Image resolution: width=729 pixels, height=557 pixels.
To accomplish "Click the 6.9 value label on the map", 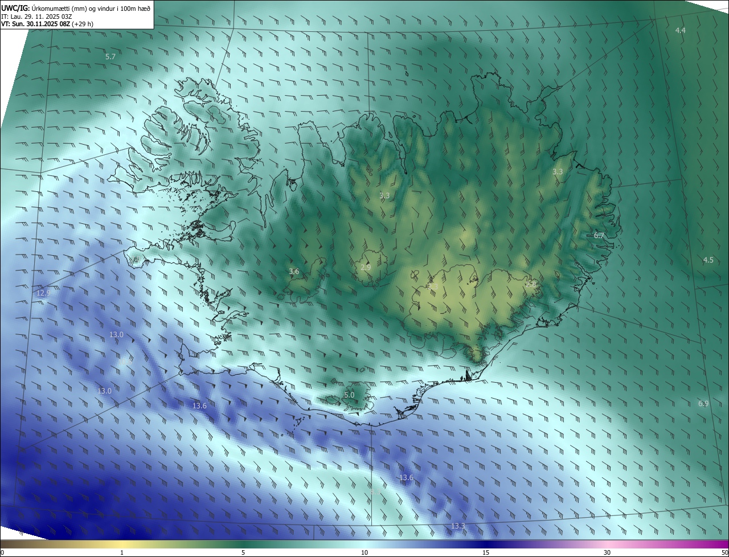I will (703, 404).
